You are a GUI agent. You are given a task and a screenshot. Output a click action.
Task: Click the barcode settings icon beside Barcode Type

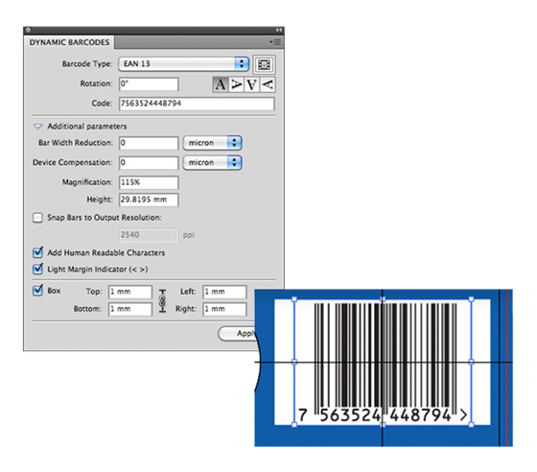click(x=264, y=64)
